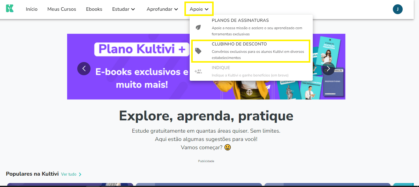Click the green Kultivi logo
Viewport: 419px width, 187px height.
(10, 8)
